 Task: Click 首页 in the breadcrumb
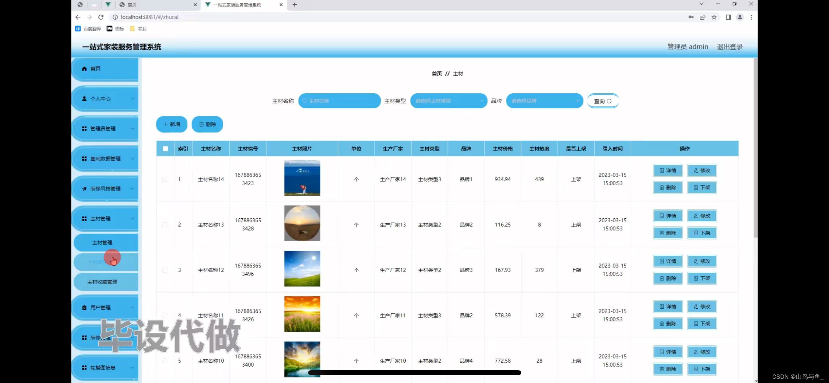pyautogui.click(x=437, y=74)
